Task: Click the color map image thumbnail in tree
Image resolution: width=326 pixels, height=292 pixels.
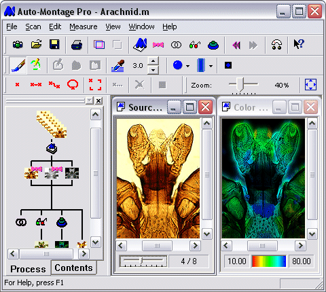Action: click(x=62, y=244)
